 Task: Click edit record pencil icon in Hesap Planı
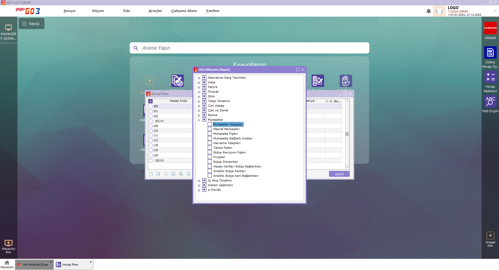[x=158, y=174]
